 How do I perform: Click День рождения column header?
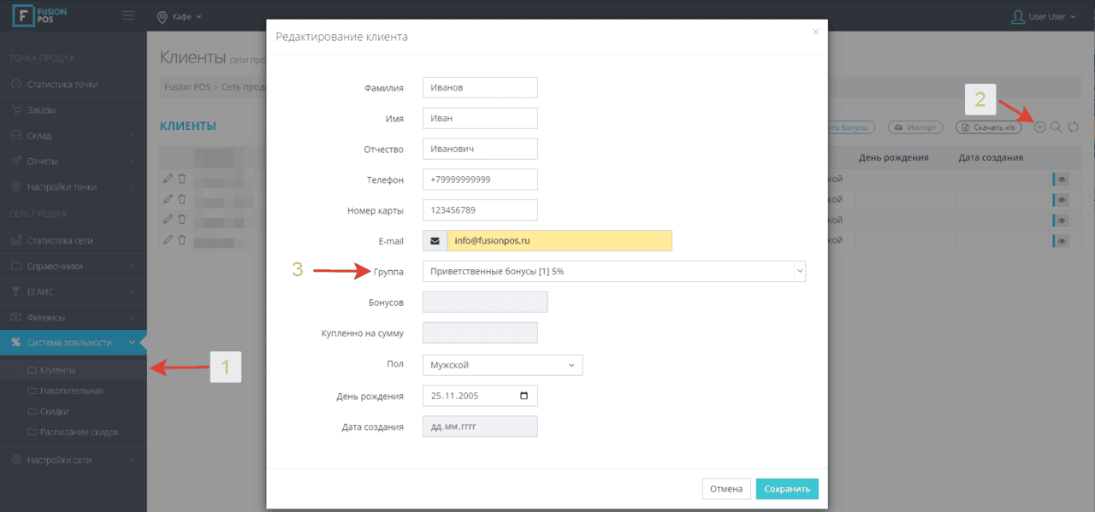[894, 158]
